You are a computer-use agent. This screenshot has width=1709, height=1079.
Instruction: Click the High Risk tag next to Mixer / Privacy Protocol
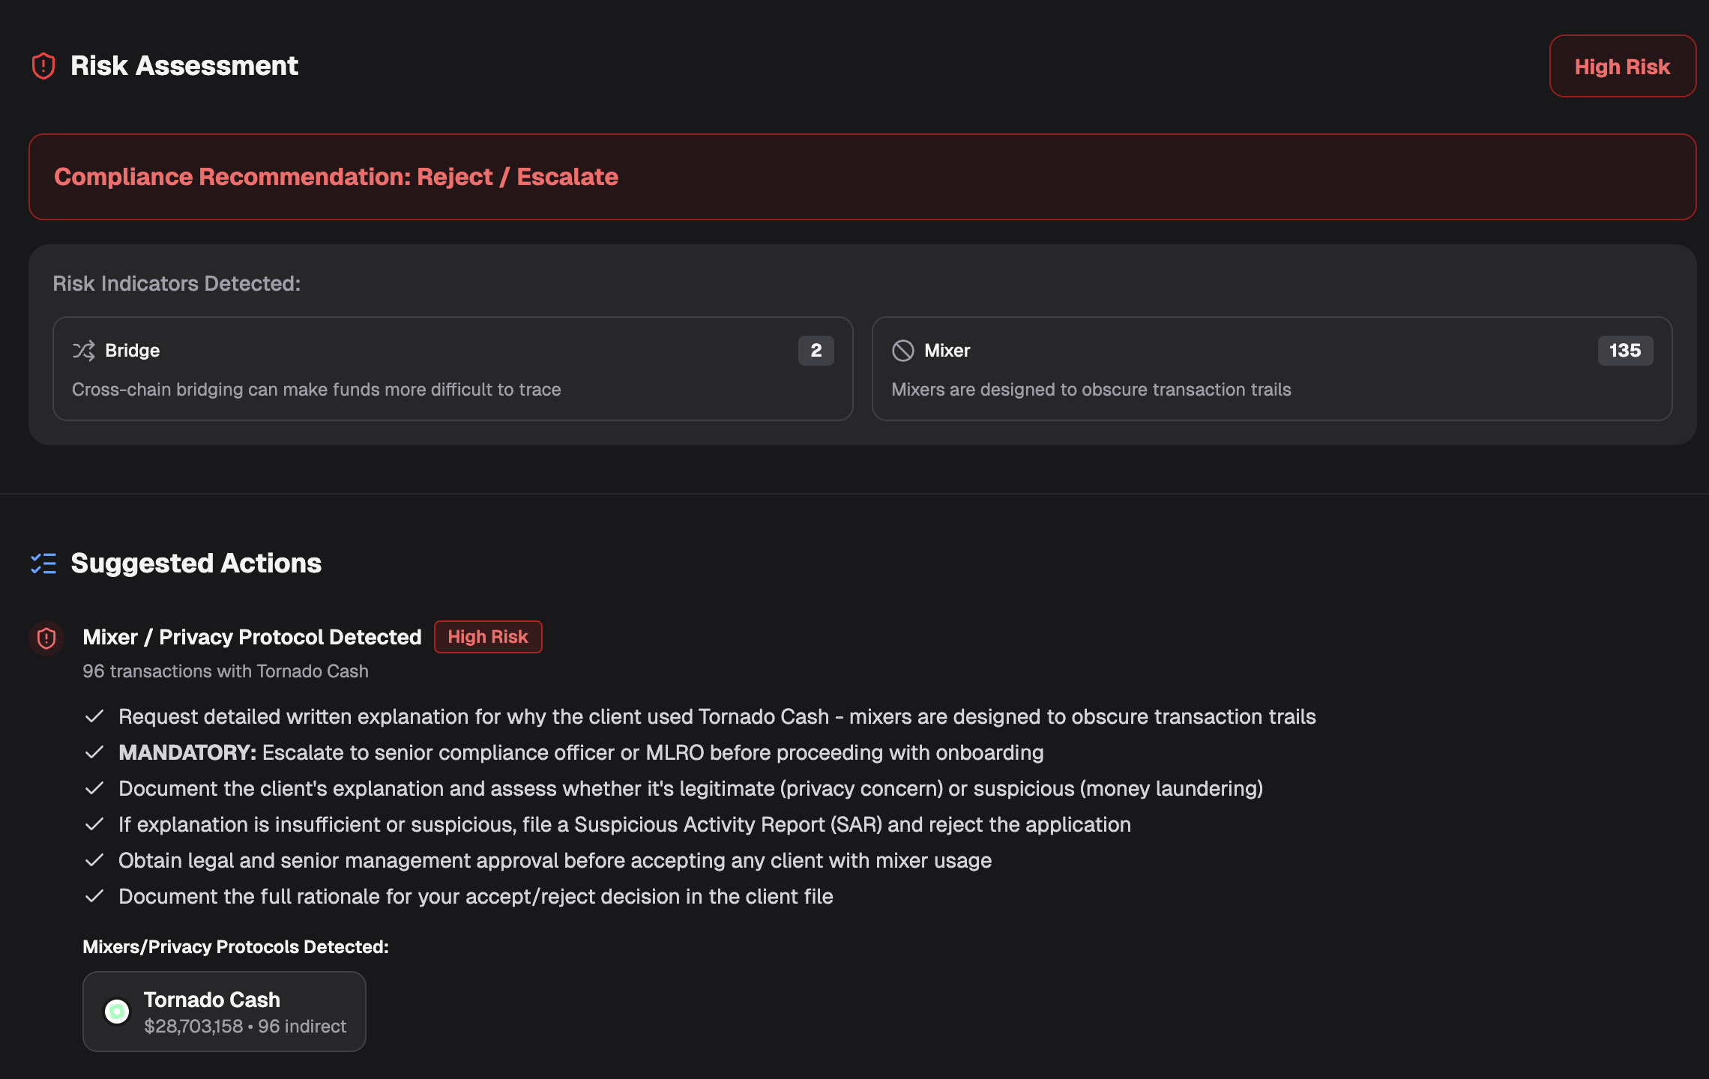488,637
